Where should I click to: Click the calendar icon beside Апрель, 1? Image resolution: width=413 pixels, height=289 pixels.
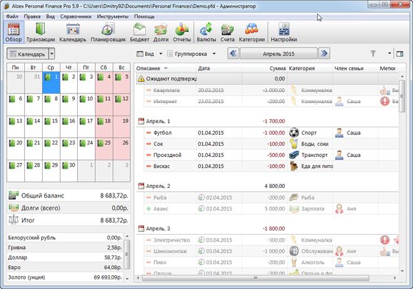click(141, 121)
